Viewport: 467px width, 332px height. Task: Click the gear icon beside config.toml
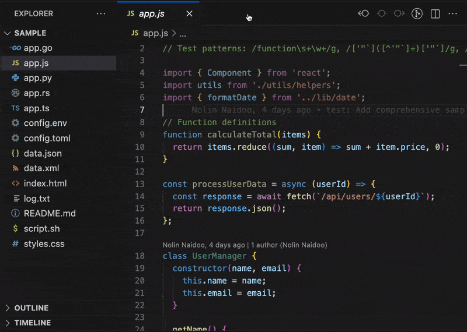point(15,138)
